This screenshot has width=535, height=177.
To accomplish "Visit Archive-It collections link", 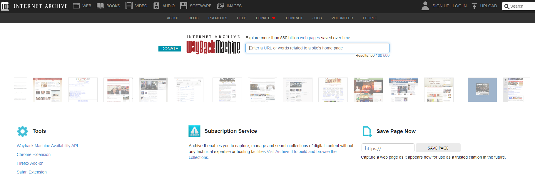I will (302, 152).
